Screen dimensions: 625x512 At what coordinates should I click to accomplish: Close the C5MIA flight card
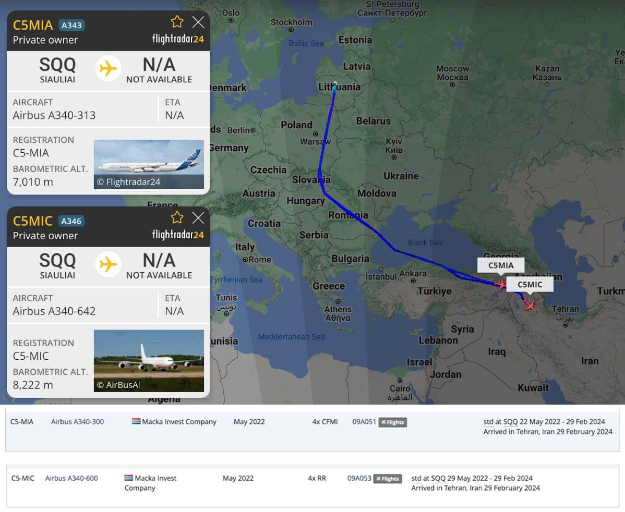(x=198, y=22)
